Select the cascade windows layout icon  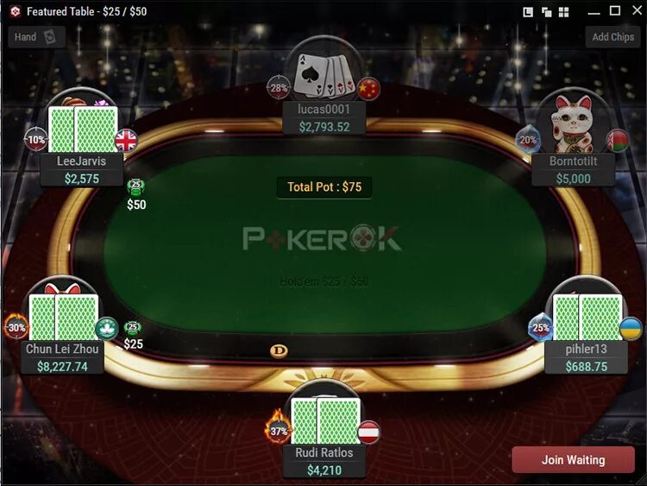coord(546,12)
